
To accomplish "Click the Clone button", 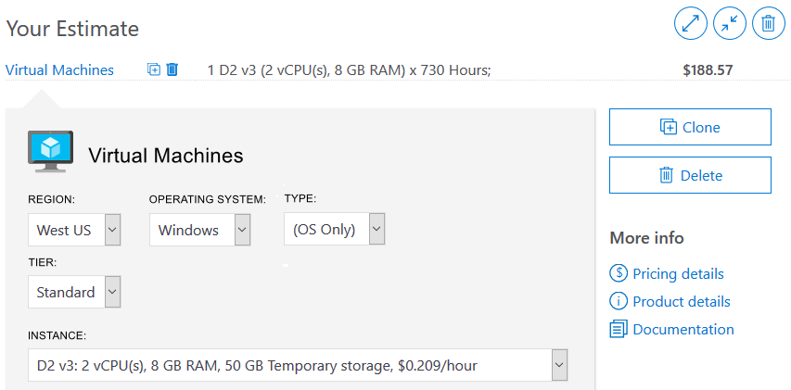I will 690,127.
